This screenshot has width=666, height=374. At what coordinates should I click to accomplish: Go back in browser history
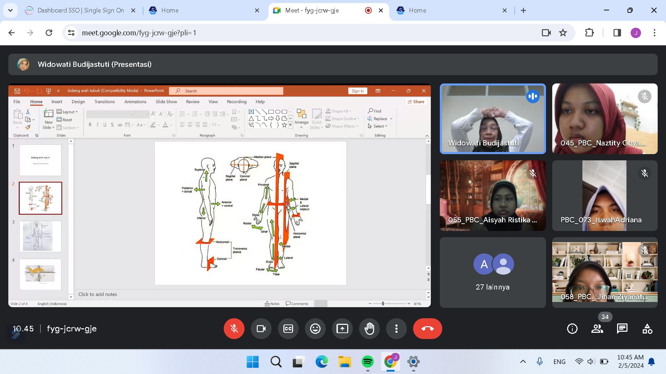click(11, 33)
